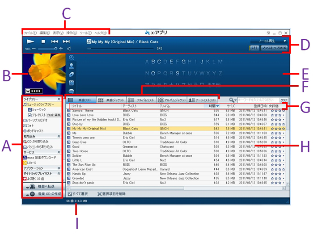Click the initial-letter search magnifier icon

point(71,58)
